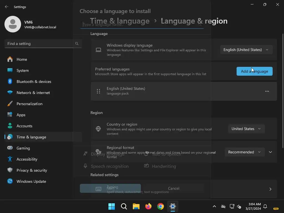Open the Regional format Recommended dropdown
This screenshot has height=213, width=284.
(x=245, y=152)
